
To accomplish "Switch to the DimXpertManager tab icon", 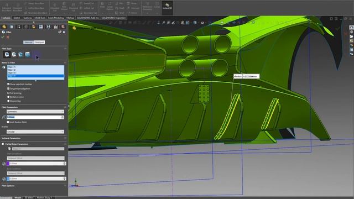I will tap(26, 27).
